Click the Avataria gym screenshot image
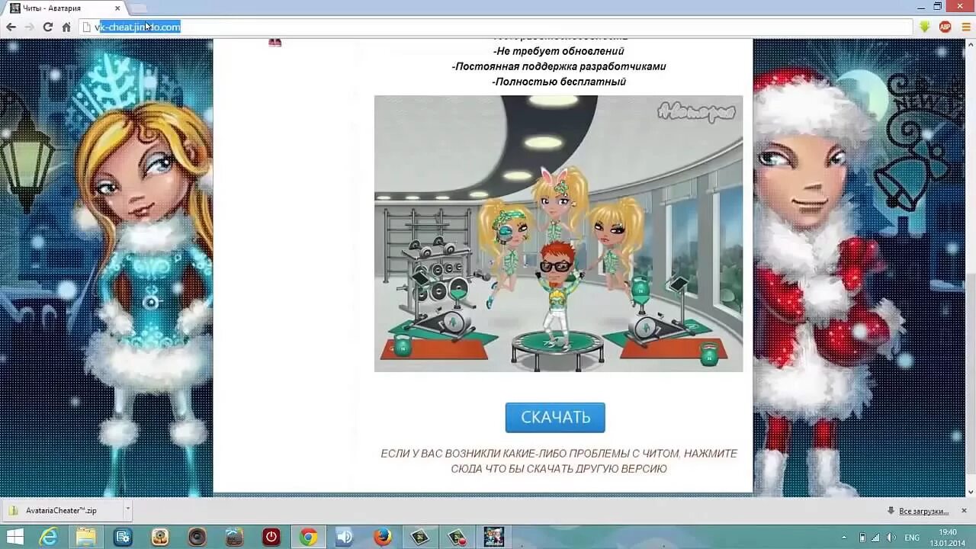976x549 pixels. 558,233
